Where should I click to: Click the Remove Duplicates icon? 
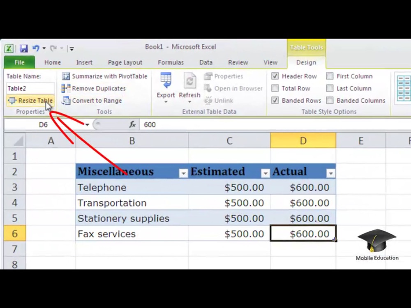click(66, 88)
